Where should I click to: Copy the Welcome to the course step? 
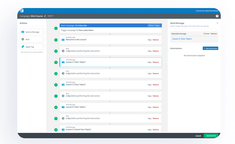(149, 40)
